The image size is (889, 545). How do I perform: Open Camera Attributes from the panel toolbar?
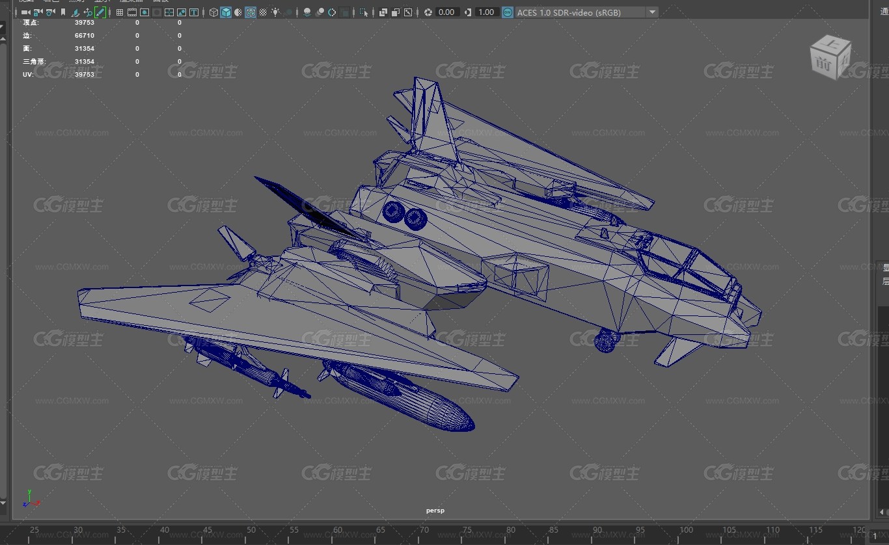point(50,12)
